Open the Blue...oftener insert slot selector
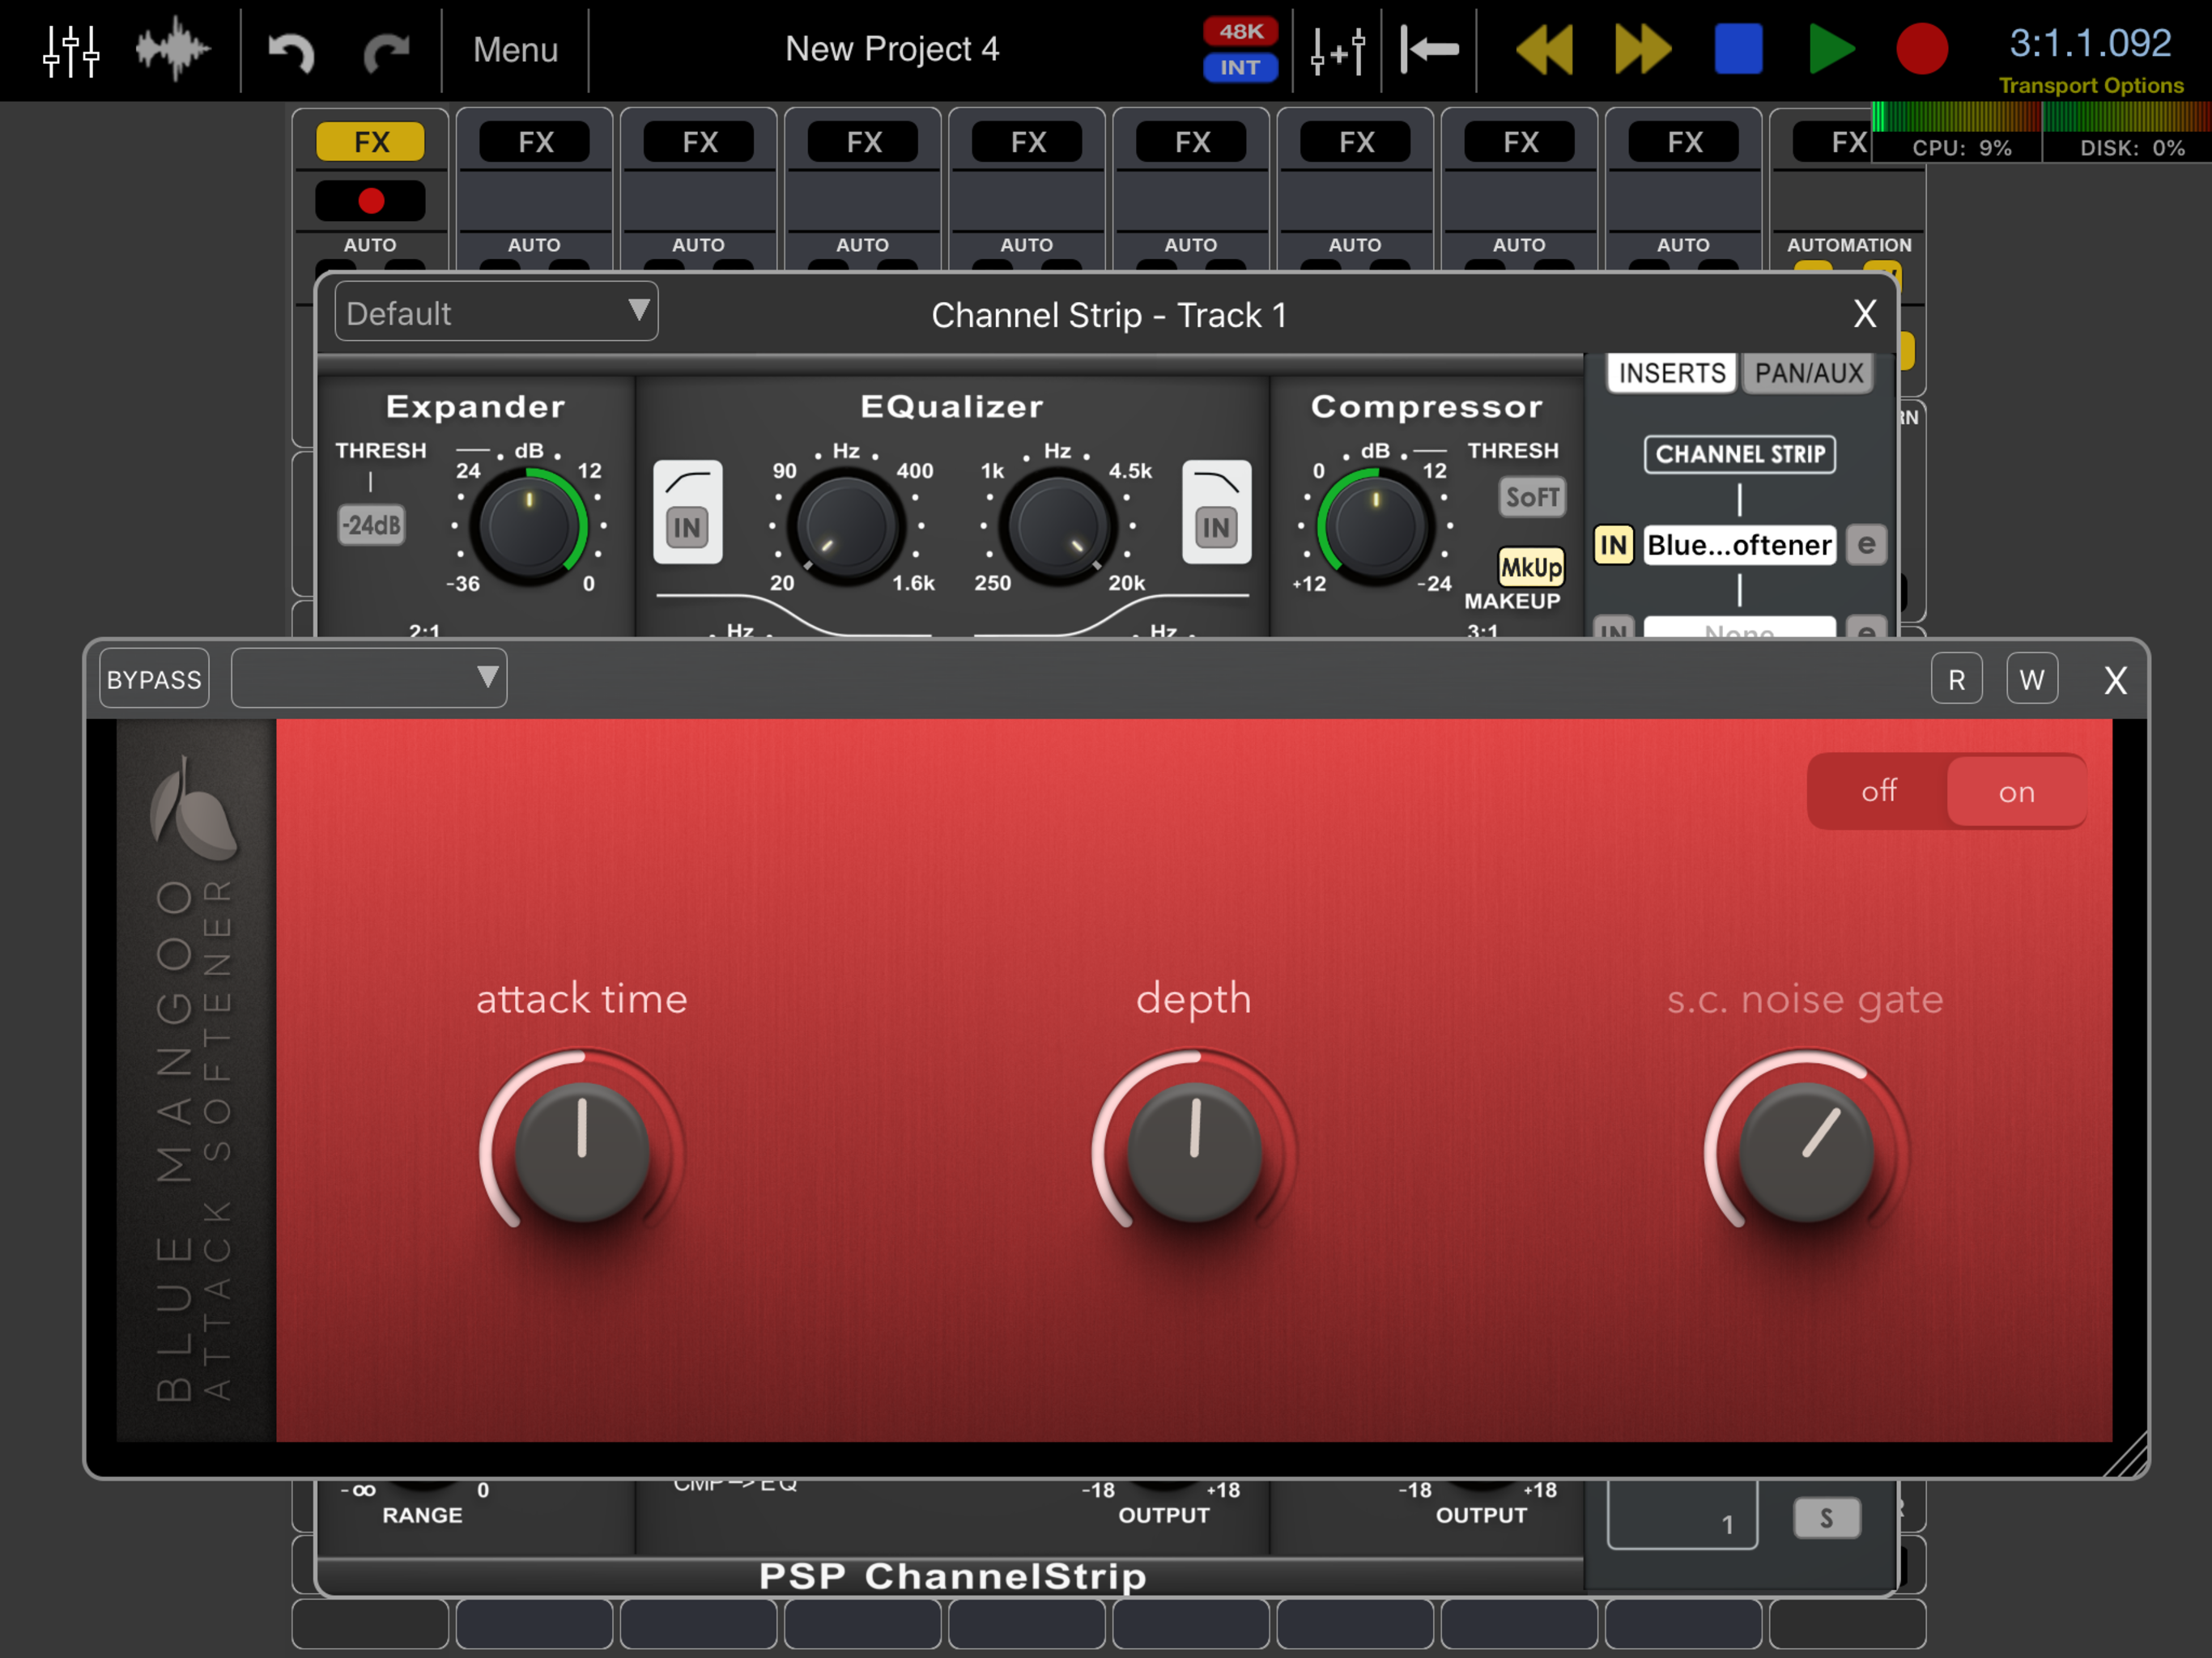2212x1658 pixels. [1739, 545]
